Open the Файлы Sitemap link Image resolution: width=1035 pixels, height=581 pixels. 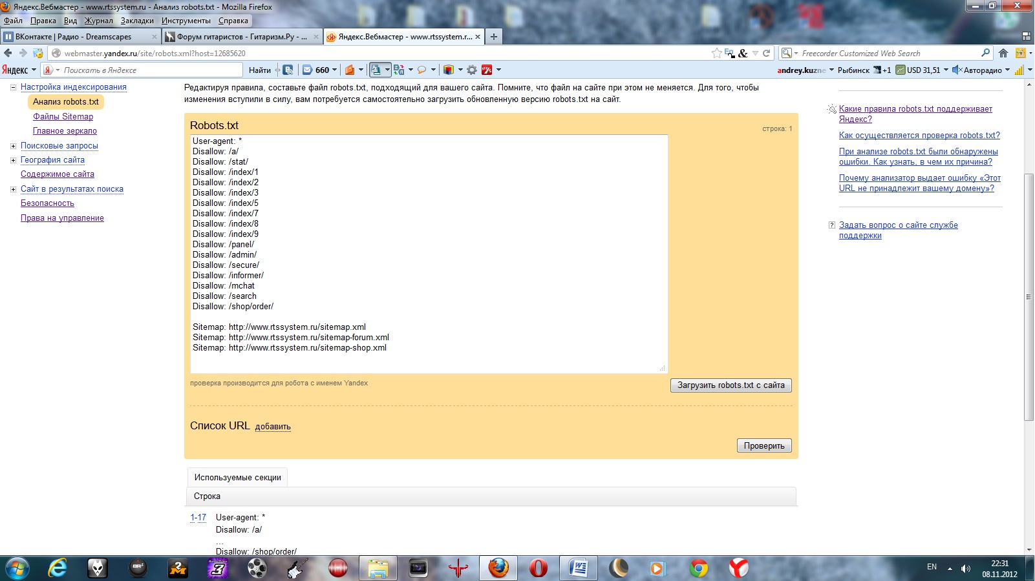tap(63, 117)
